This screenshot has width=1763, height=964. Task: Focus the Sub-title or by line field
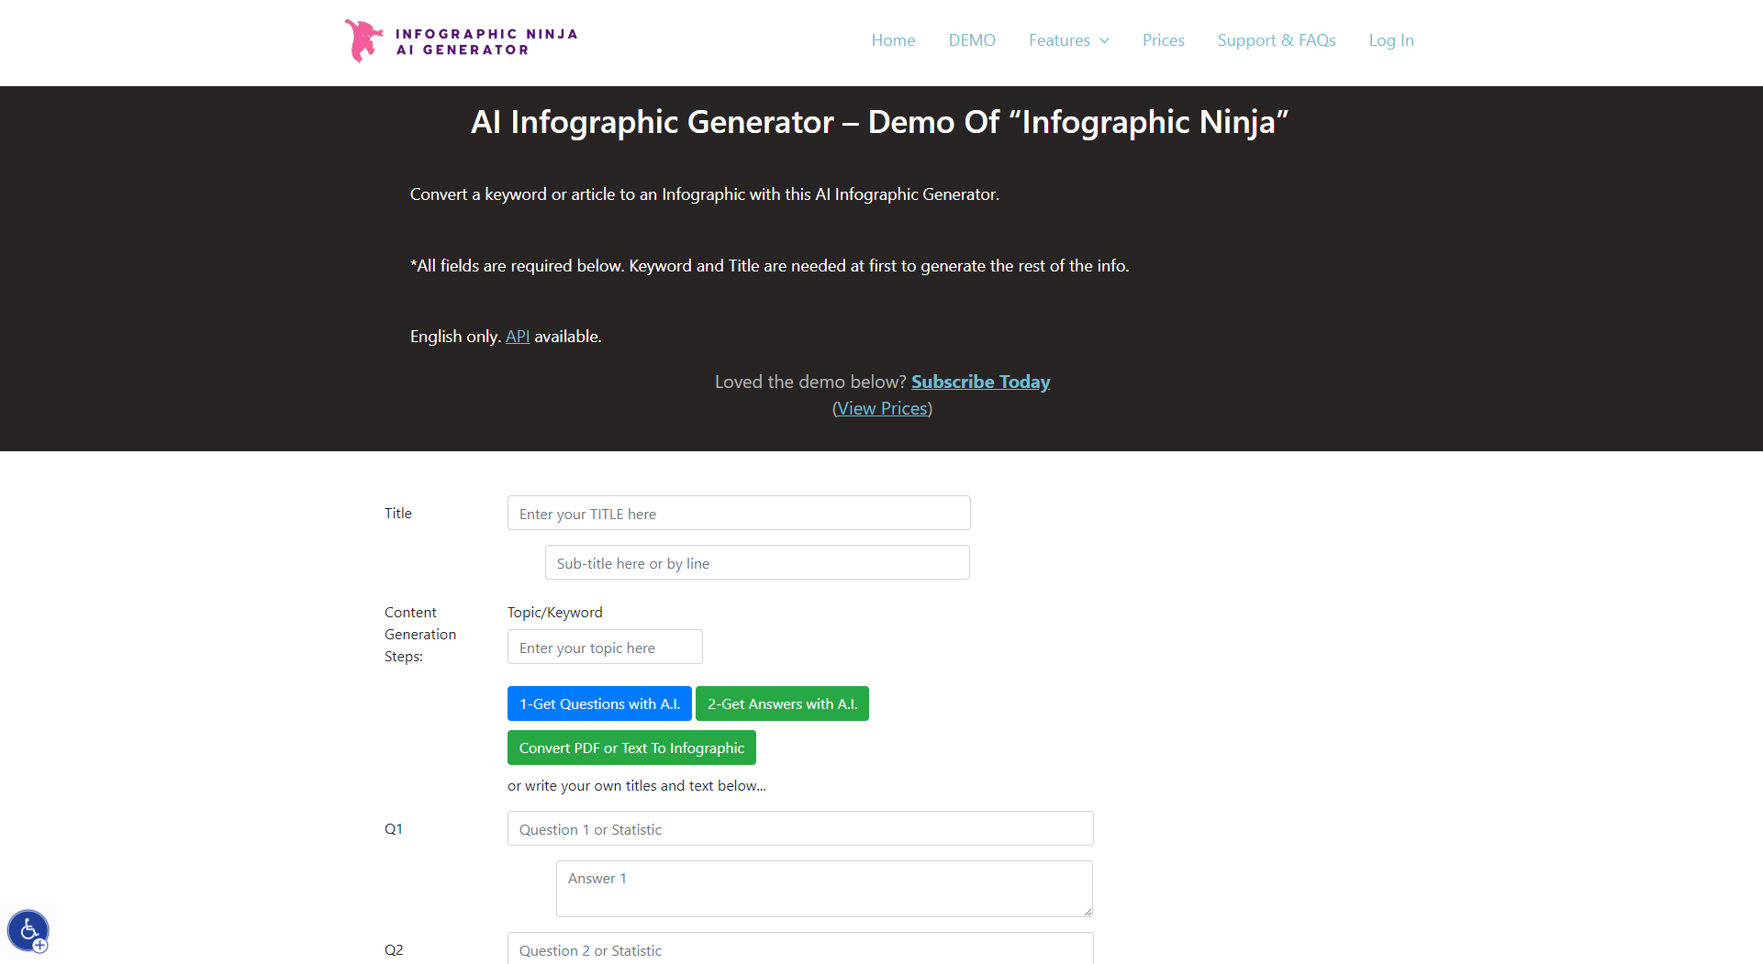click(x=756, y=563)
